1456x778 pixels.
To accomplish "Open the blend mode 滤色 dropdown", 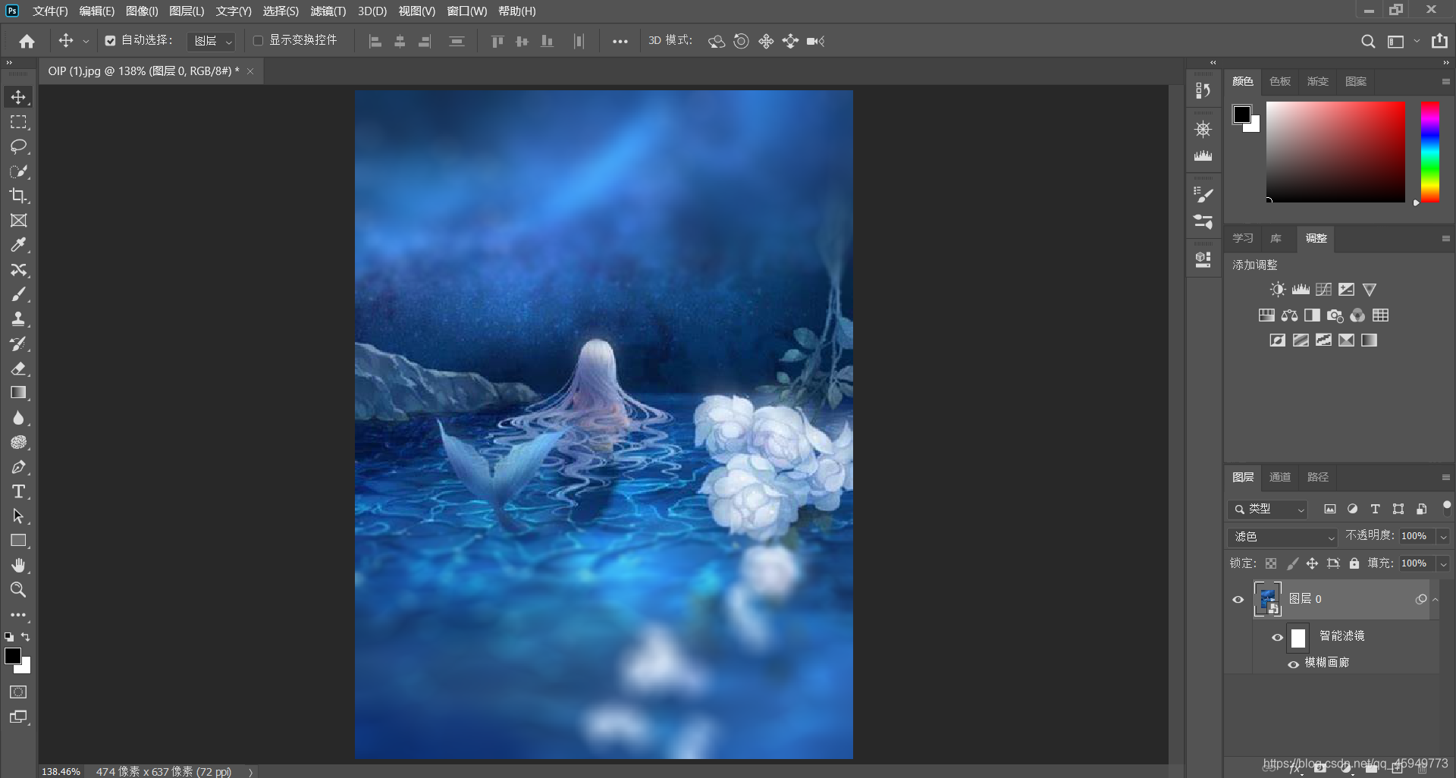I will [1282, 537].
